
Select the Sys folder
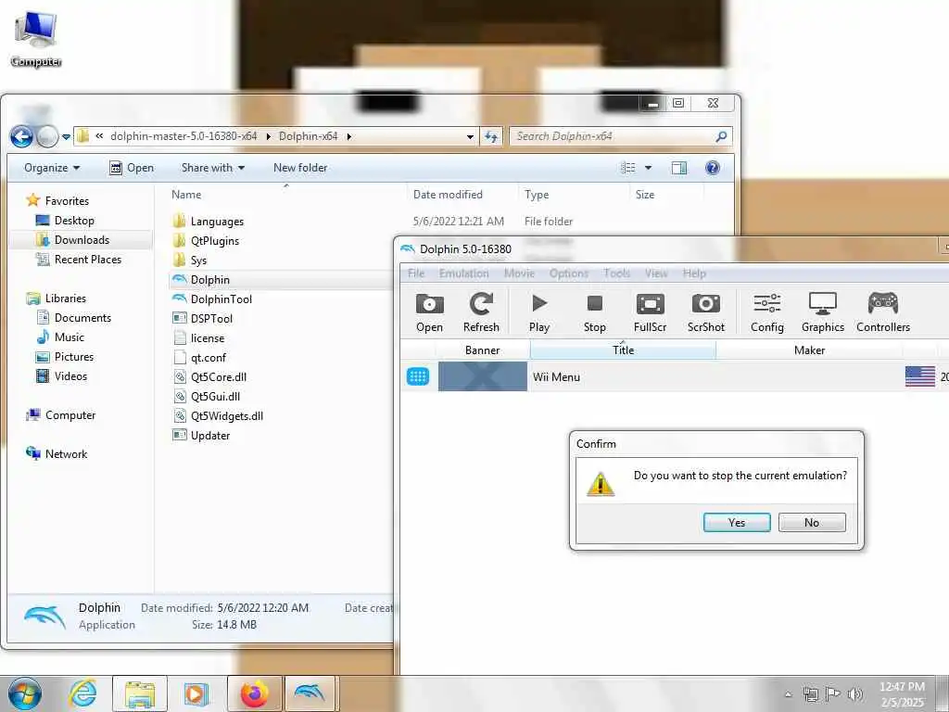click(x=198, y=261)
